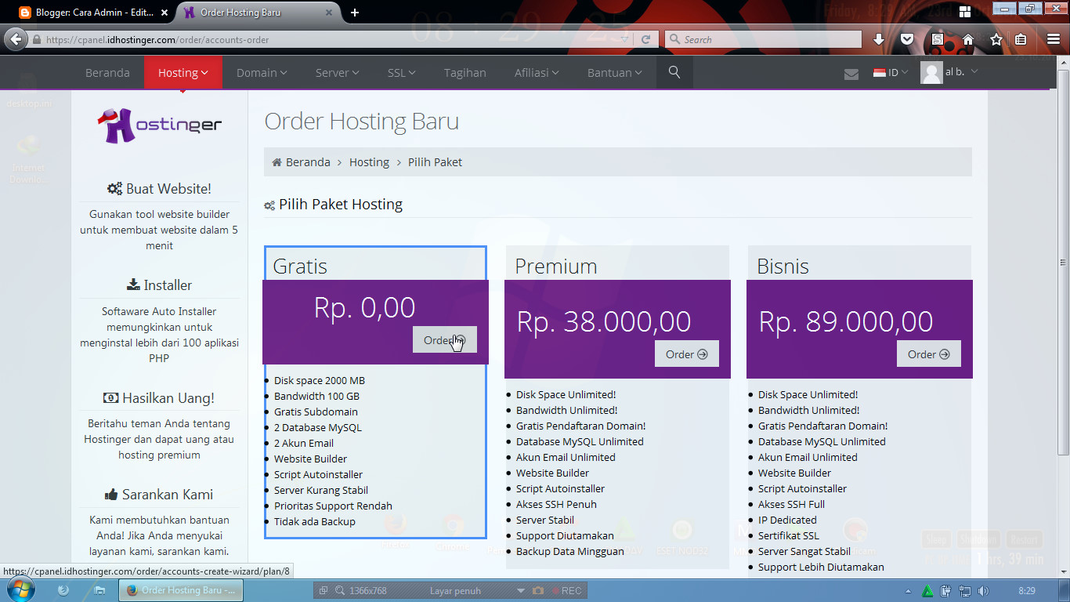1070x602 pixels.
Task: Open the ID language dropdown
Action: pyautogui.click(x=891, y=73)
